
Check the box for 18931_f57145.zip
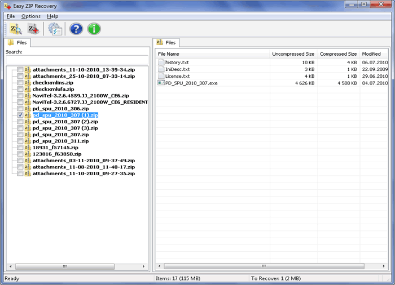(20, 148)
